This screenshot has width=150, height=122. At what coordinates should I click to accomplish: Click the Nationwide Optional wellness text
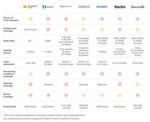click(x=48, y=85)
